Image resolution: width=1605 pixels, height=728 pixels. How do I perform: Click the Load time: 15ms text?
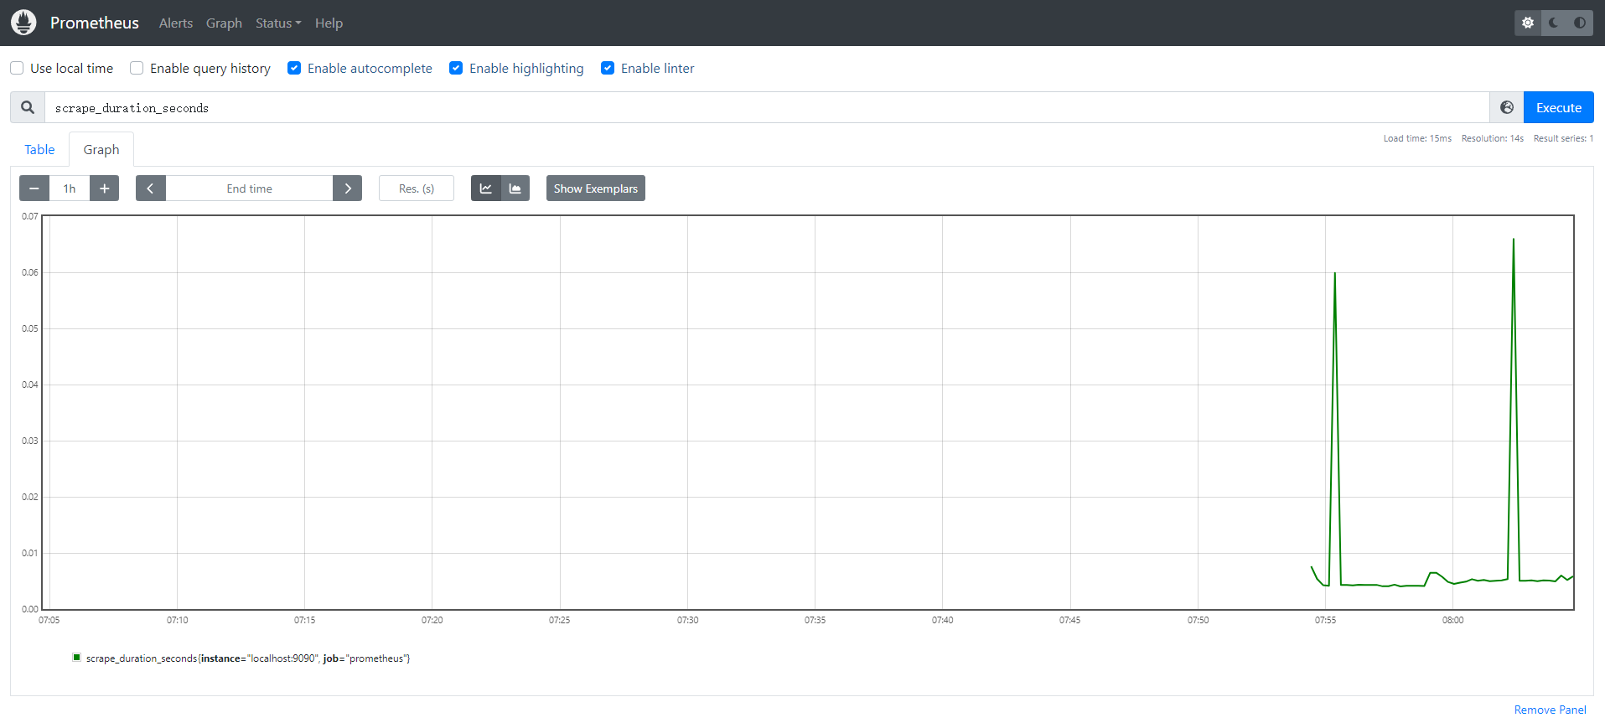pos(1417,138)
